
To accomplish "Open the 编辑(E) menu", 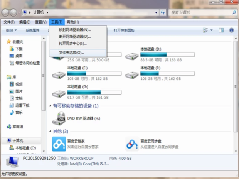I will pyautogui.click(x=25, y=22).
